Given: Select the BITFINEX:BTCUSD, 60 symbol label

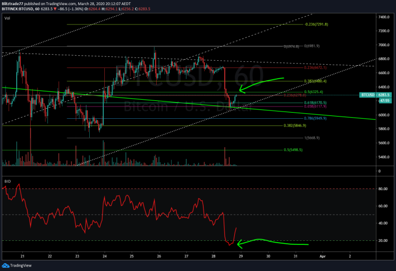Looking at the screenshot, I should tap(21, 9).
